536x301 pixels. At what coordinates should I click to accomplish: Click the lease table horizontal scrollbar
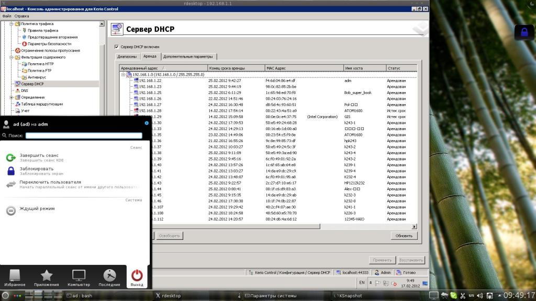237,226
